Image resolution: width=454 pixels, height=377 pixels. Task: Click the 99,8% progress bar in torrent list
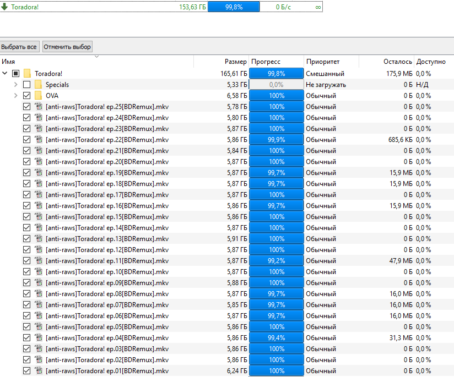click(x=234, y=7)
